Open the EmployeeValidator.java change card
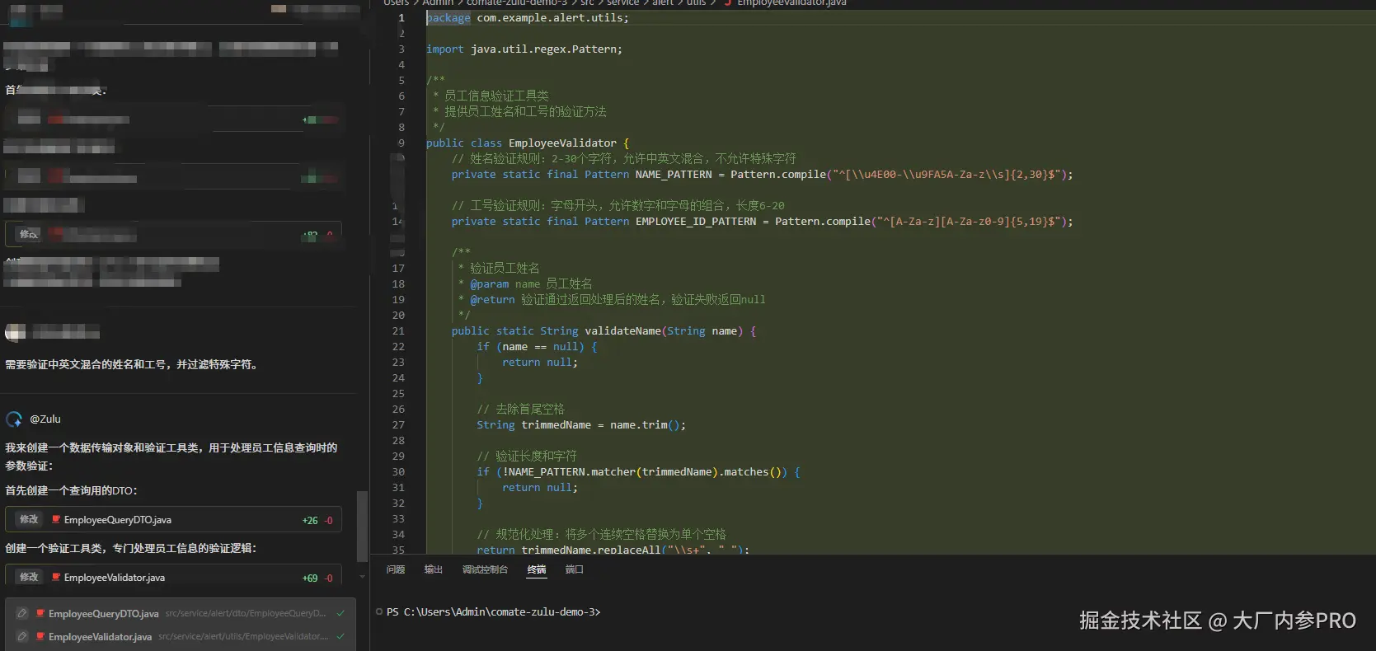This screenshot has height=651, width=1376. tap(173, 576)
